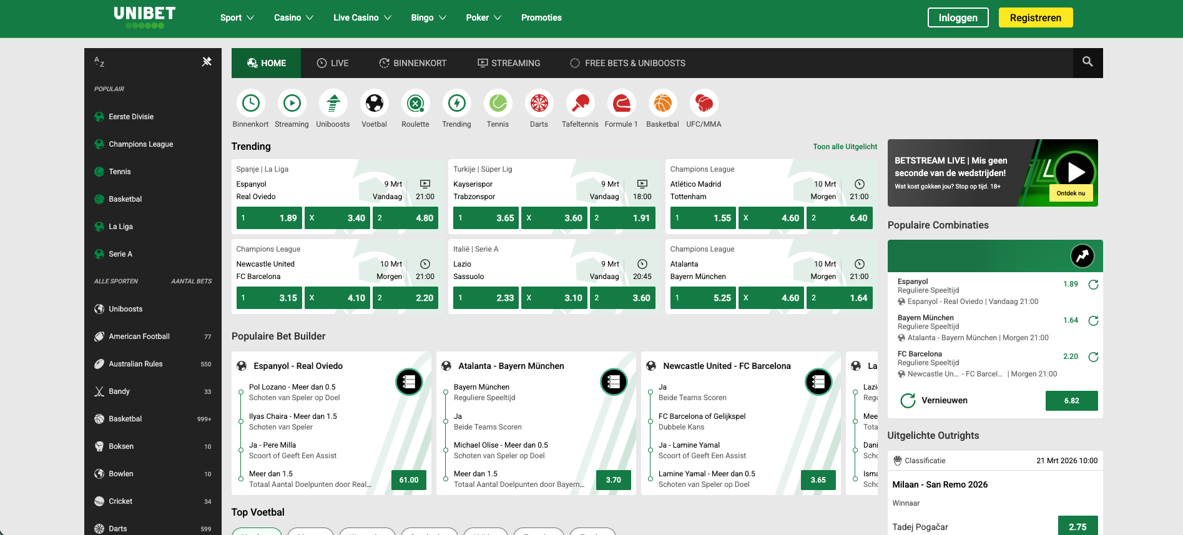The width and height of the screenshot is (1183, 535).
Task: Click the Vernieuwen refresh button
Action: 934,400
